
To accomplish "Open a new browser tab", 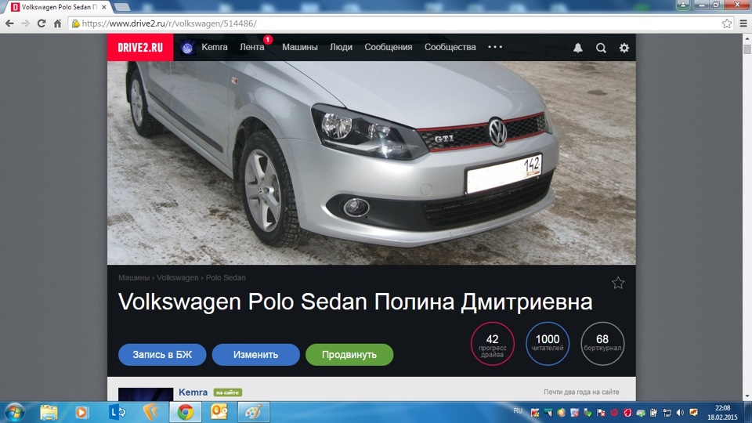I will point(122,7).
